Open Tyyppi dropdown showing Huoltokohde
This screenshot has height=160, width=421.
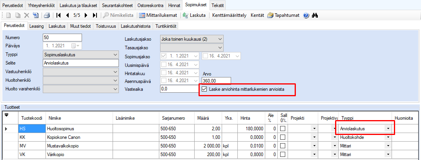pyautogui.click(x=388, y=137)
